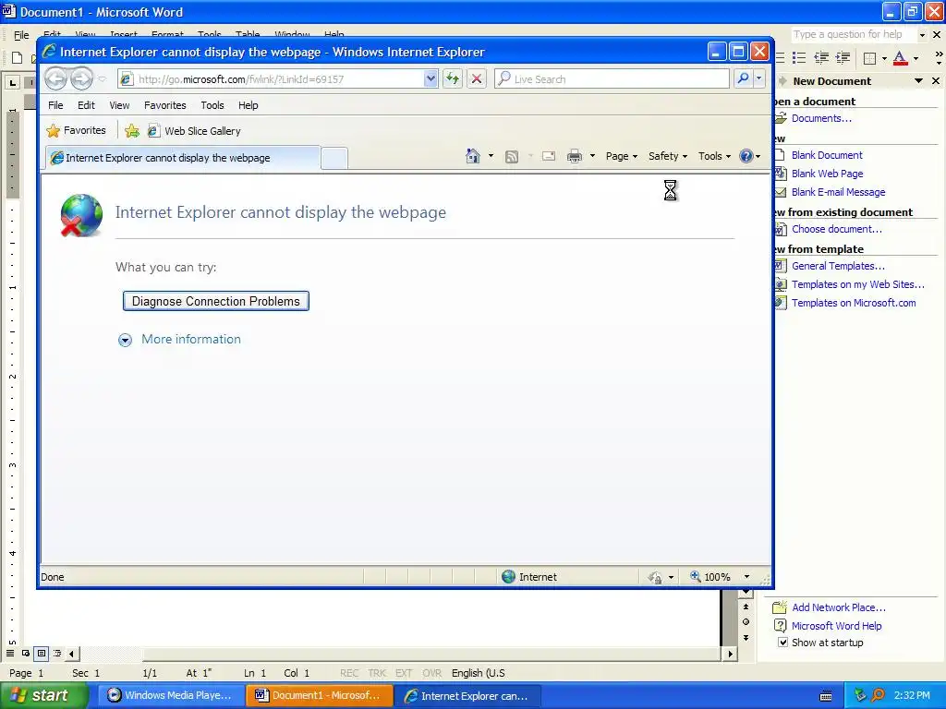
Task: Click the Word Outline View icon
Action: point(57,653)
